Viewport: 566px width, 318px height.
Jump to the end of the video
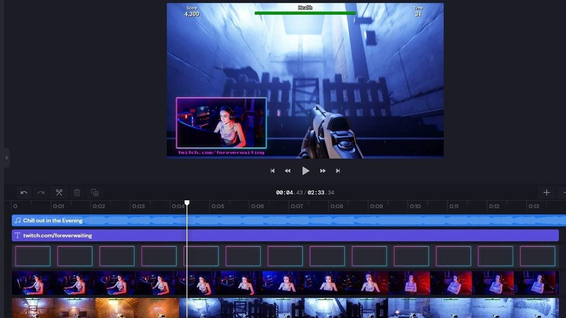click(x=338, y=171)
